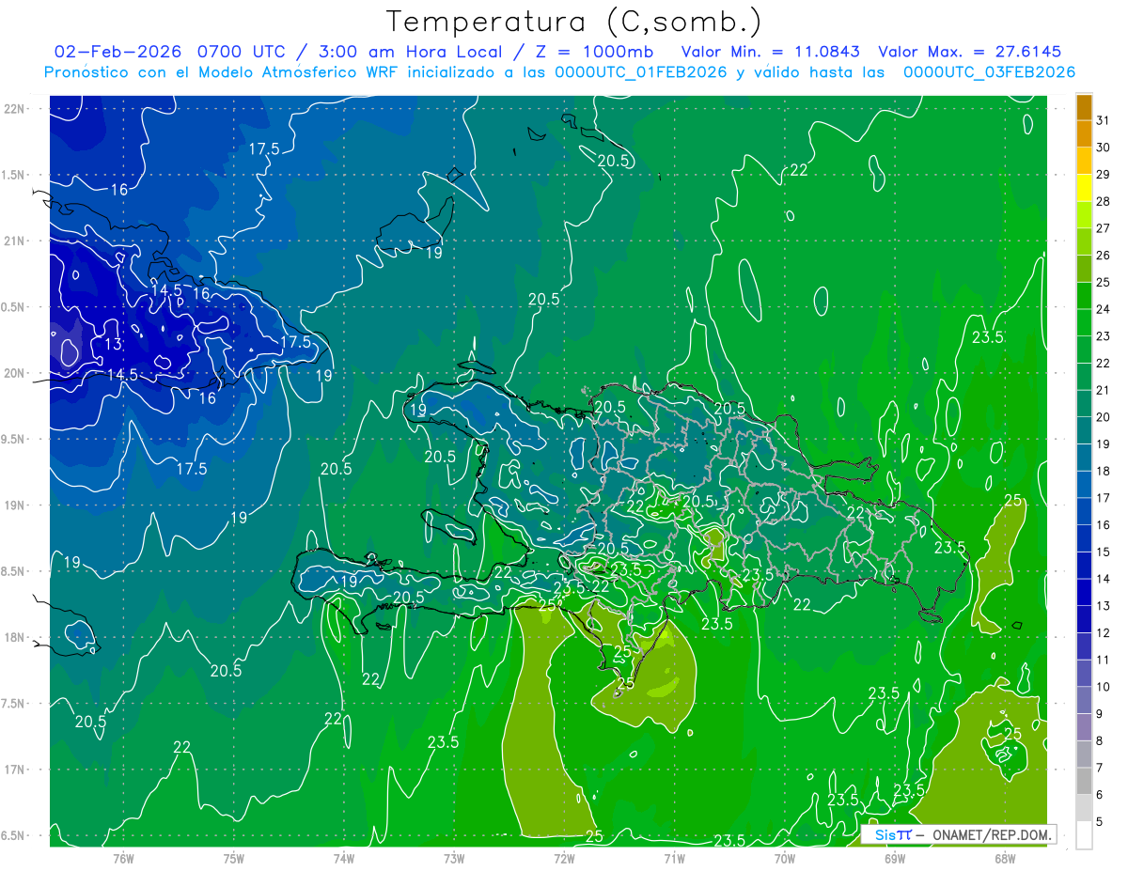This screenshot has height=871, width=1128.
Task: Click legend scale value '27'
Action: pos(1103,228)
